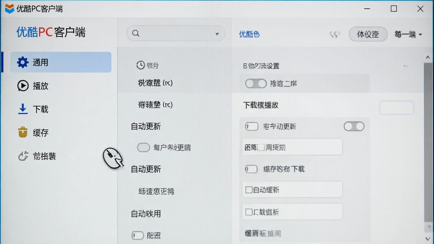
Task: Expand the search box dropdown arrow
Action: tap(217, 34)
